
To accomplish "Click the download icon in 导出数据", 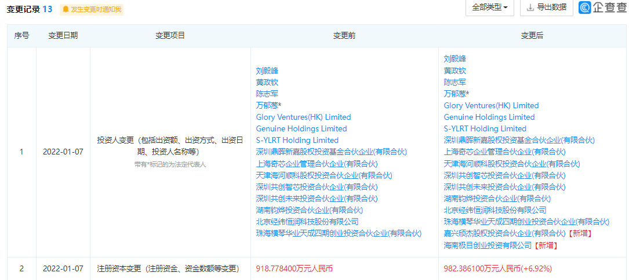I will tap(530, 7).
